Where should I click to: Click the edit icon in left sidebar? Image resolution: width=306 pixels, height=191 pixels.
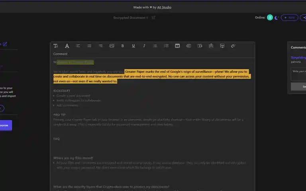click(5, 44)
